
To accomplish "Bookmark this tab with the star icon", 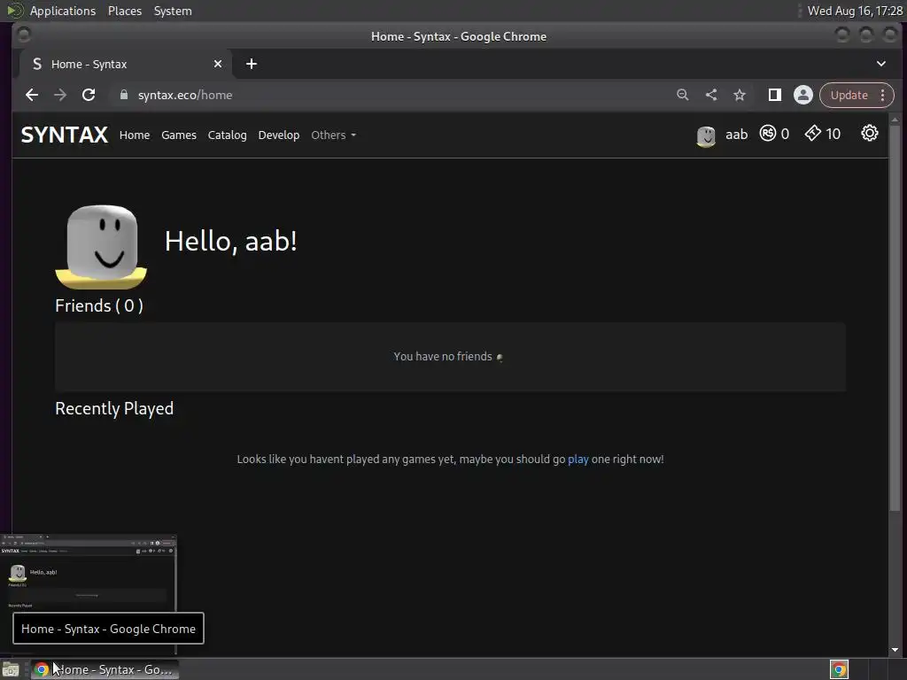I will 740,95.
